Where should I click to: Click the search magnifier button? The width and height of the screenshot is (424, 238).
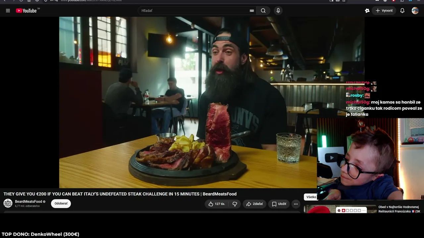click(x=263, y=11)
